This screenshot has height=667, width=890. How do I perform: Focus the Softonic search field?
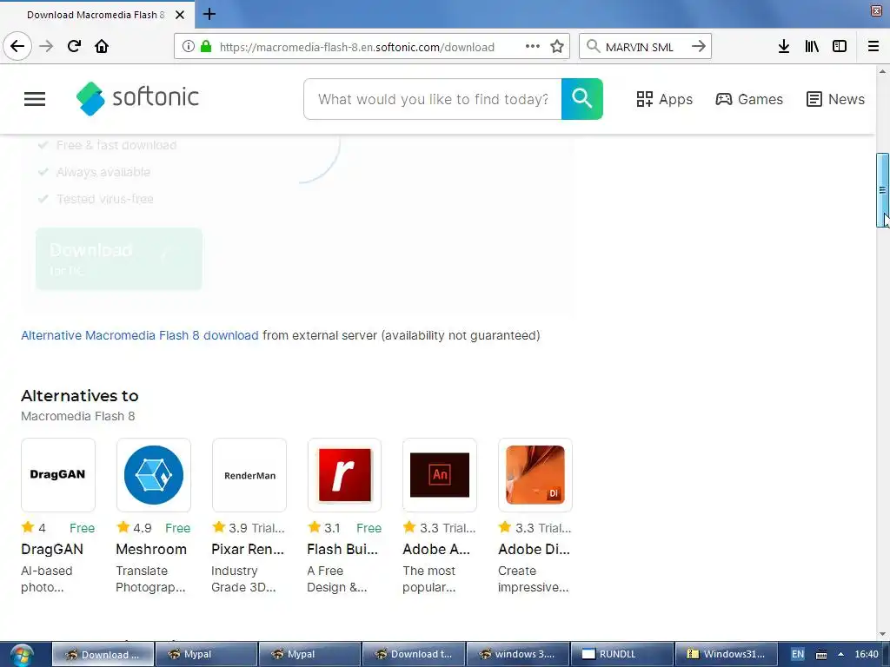point(433,99)
